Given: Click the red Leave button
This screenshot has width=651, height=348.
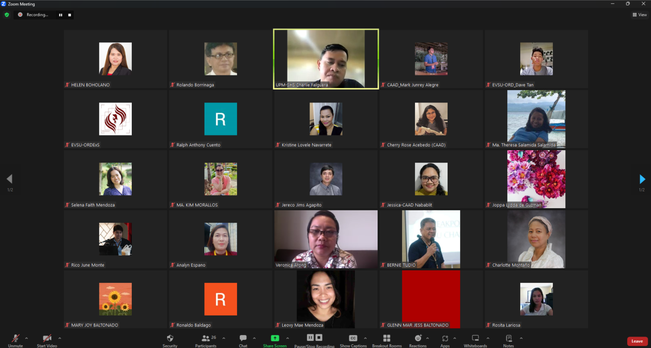Looking at the screenshot, I should (x=637, y=341).
